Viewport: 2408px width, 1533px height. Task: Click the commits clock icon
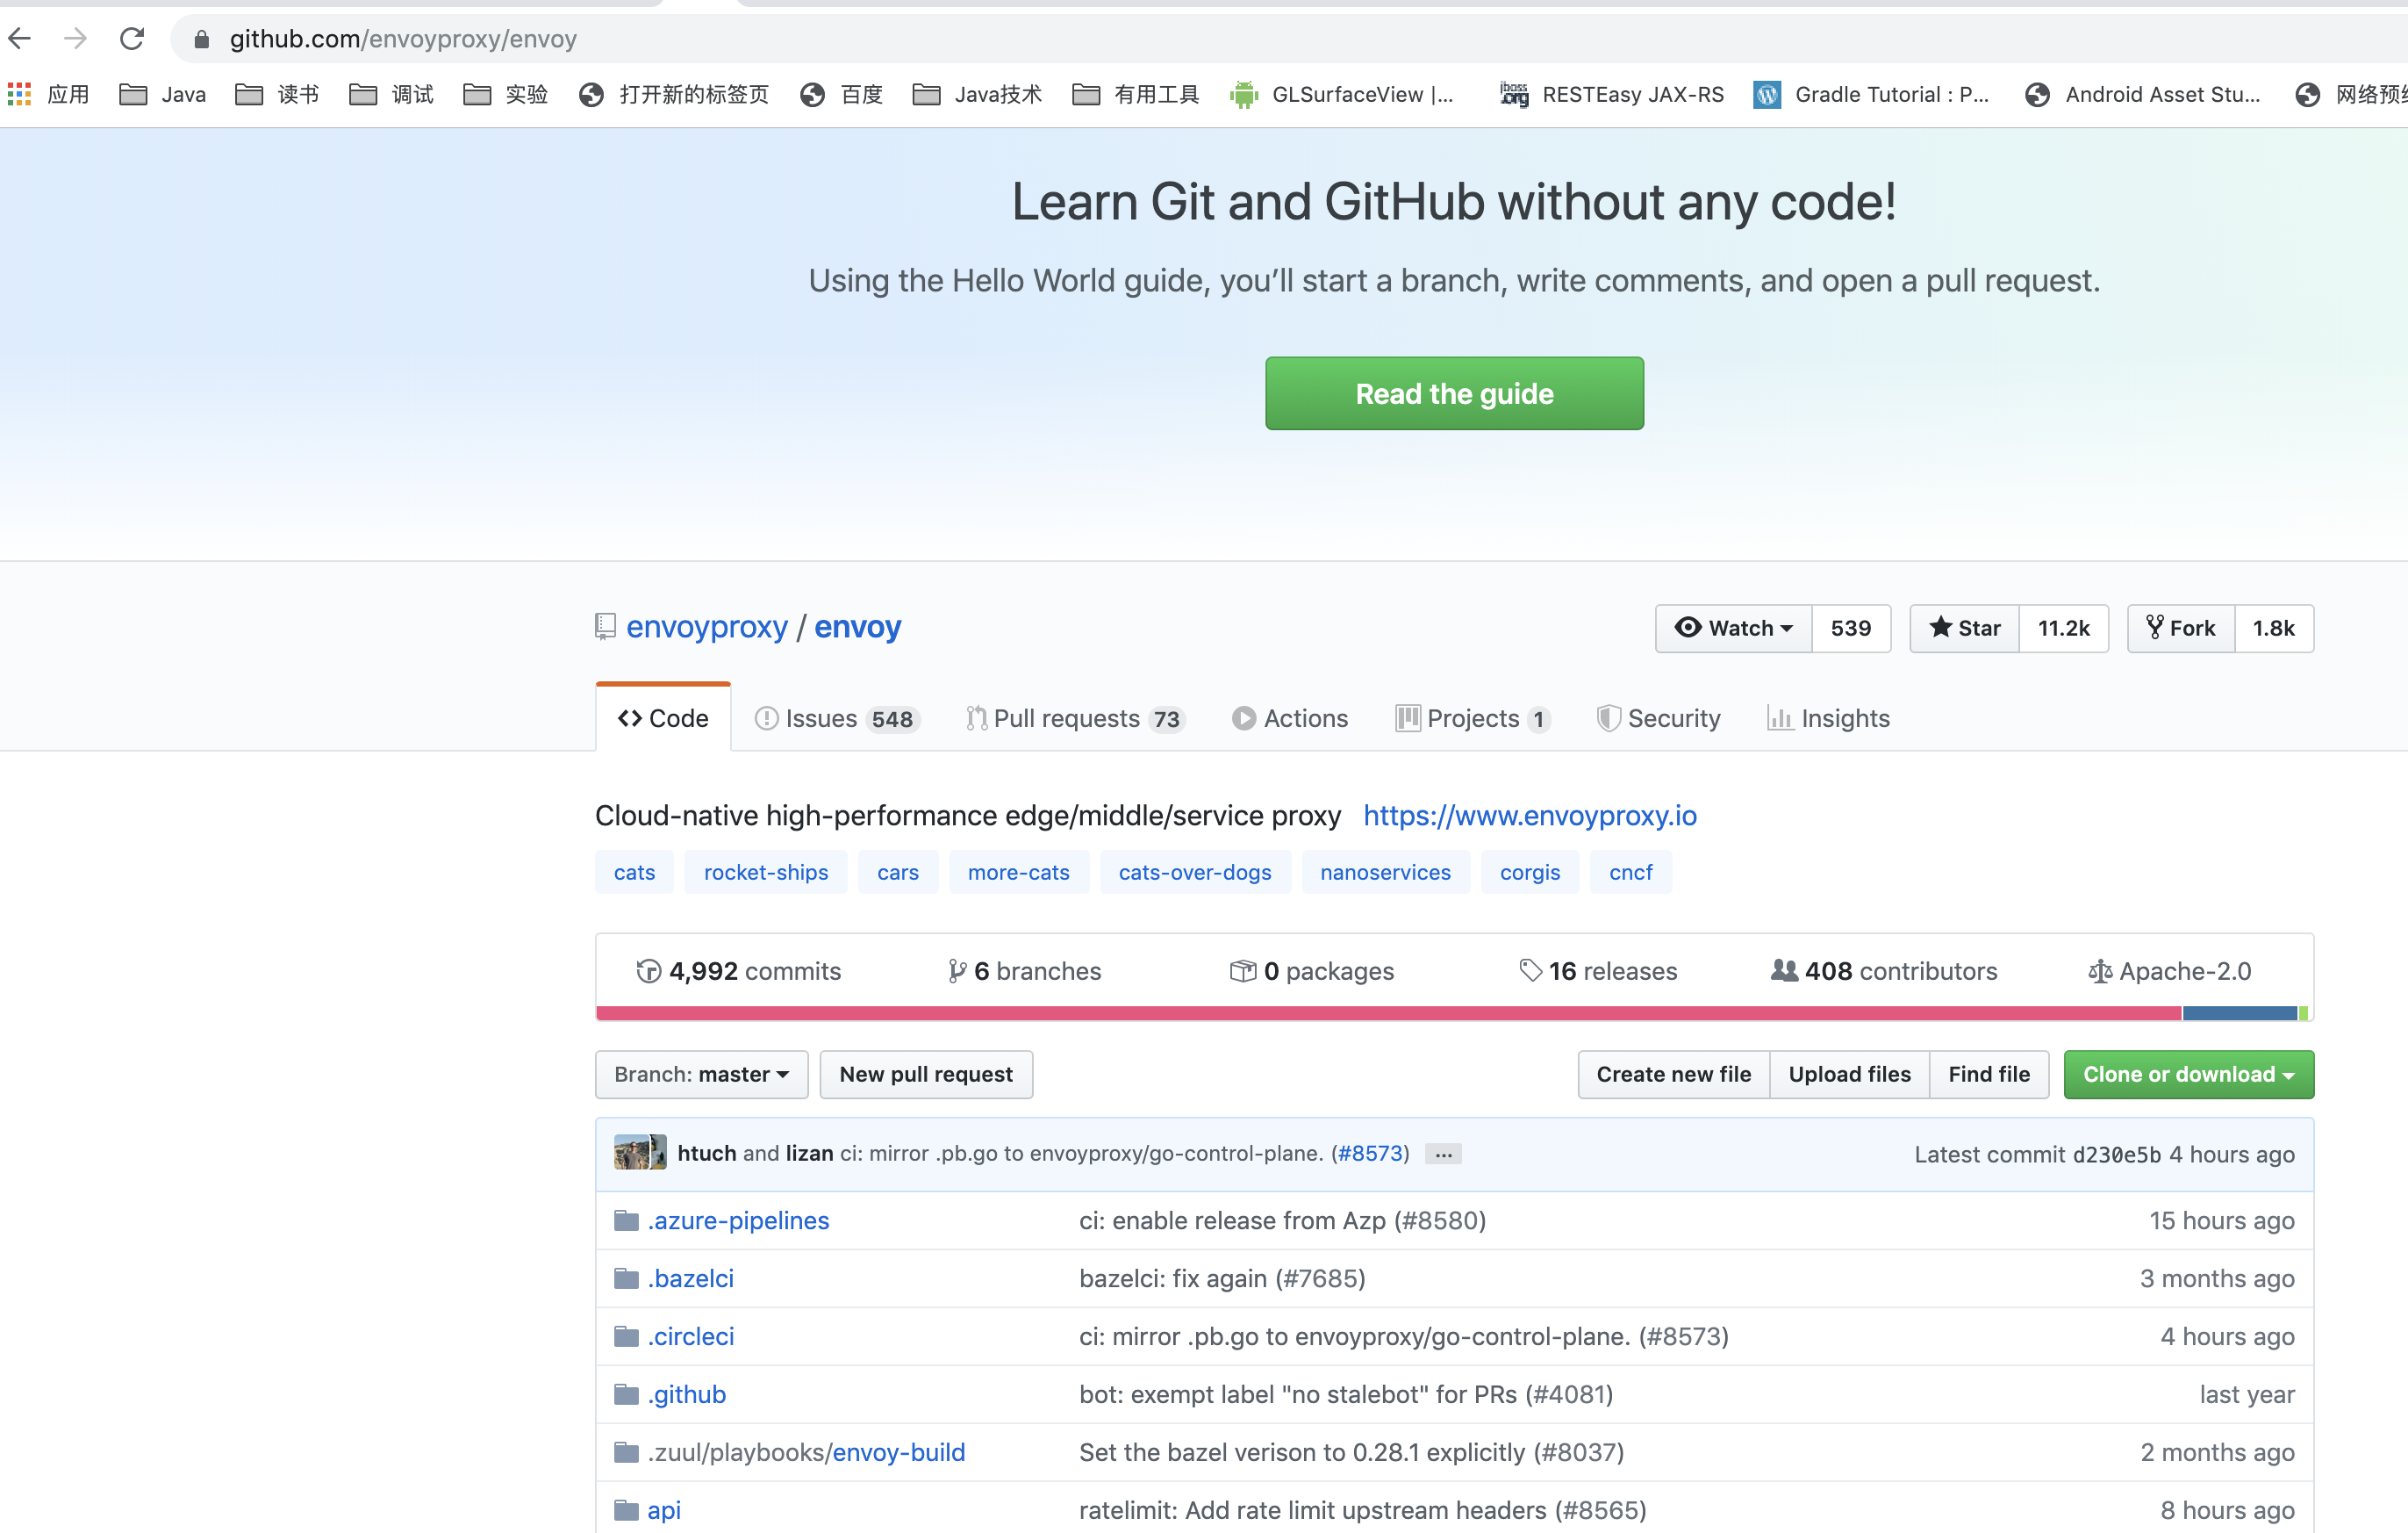pyautogui.click(x=649, y=970)
